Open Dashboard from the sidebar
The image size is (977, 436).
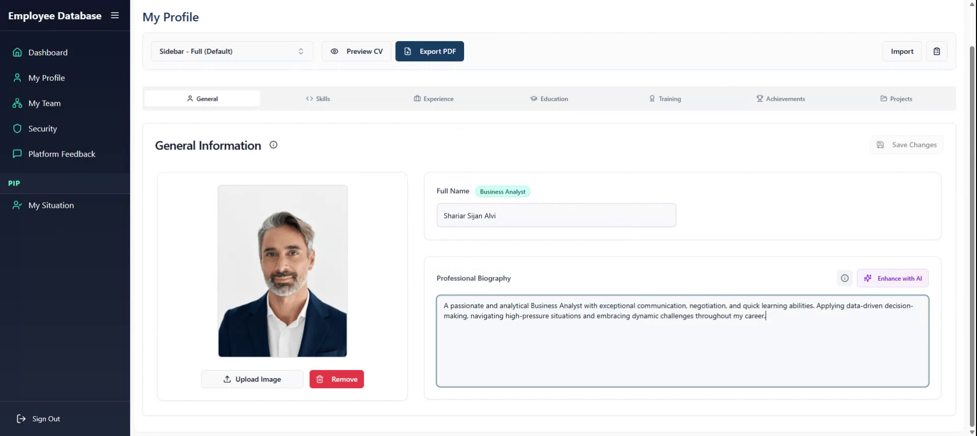pos(48,52)
